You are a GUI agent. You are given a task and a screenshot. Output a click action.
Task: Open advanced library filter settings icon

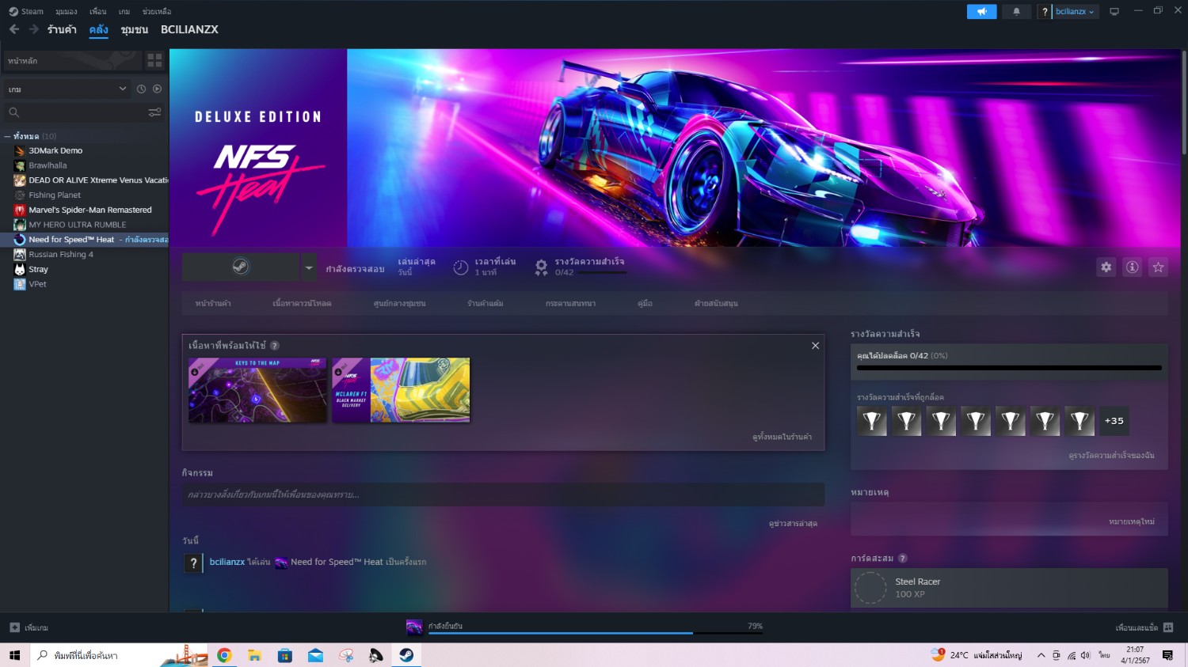(x=154, y=112)
